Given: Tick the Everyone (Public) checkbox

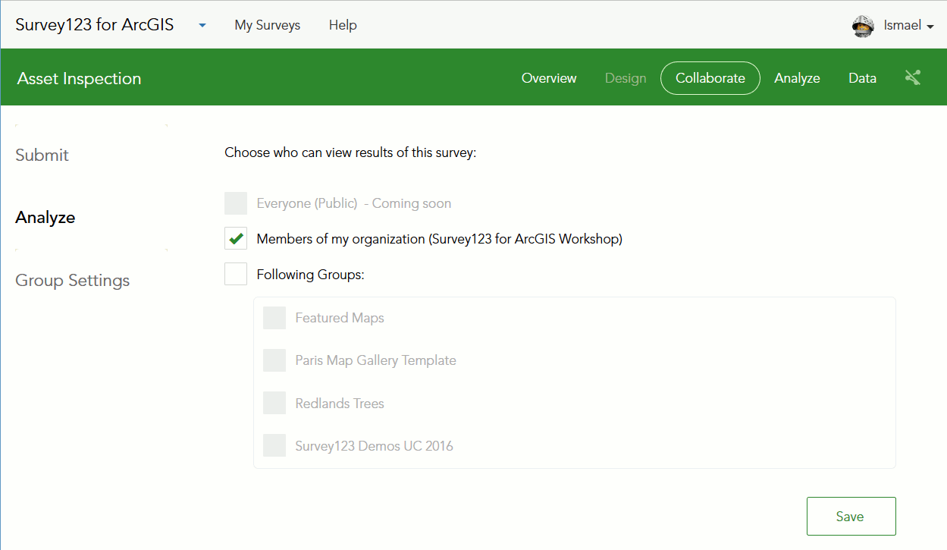Looking at the screenshot, I should point(236,203).
